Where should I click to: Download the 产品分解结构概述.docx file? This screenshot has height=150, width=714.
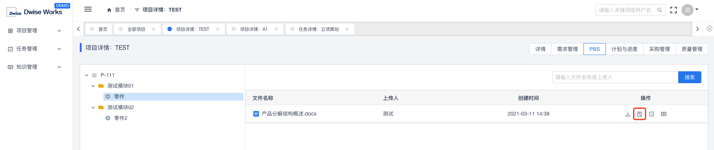(627, 114)
